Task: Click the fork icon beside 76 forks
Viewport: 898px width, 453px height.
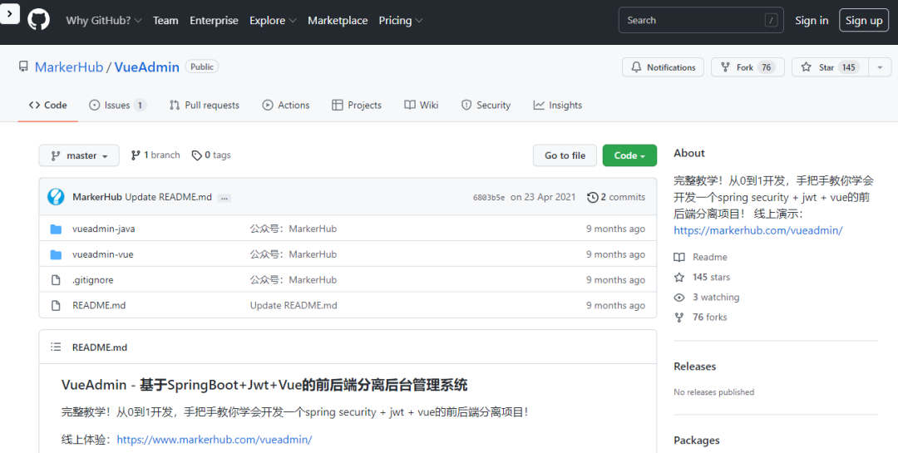Action: (x=679, y=318)
